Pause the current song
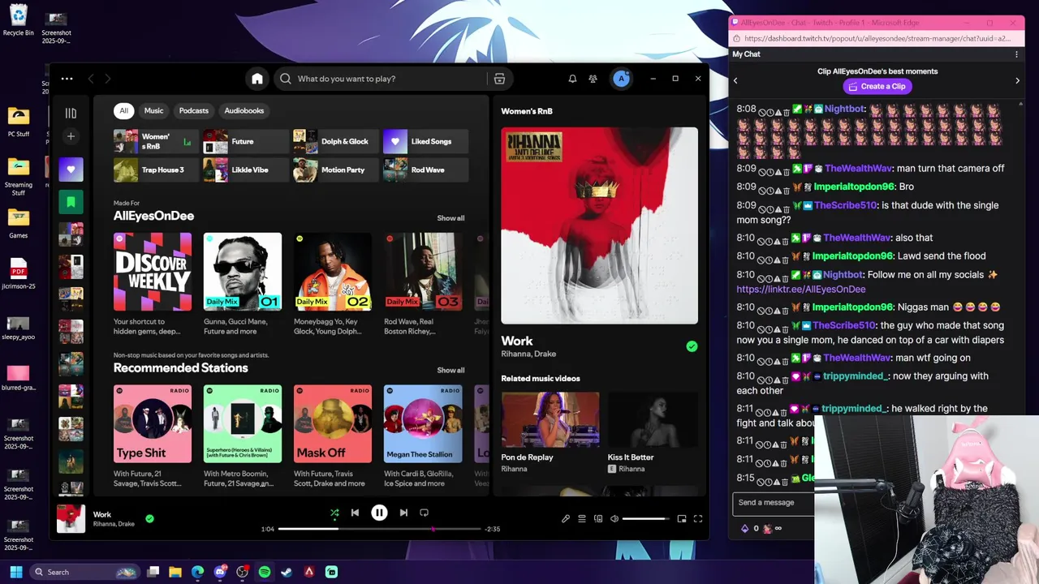This screenshot has width=1039, height=584. coord(379,513)
